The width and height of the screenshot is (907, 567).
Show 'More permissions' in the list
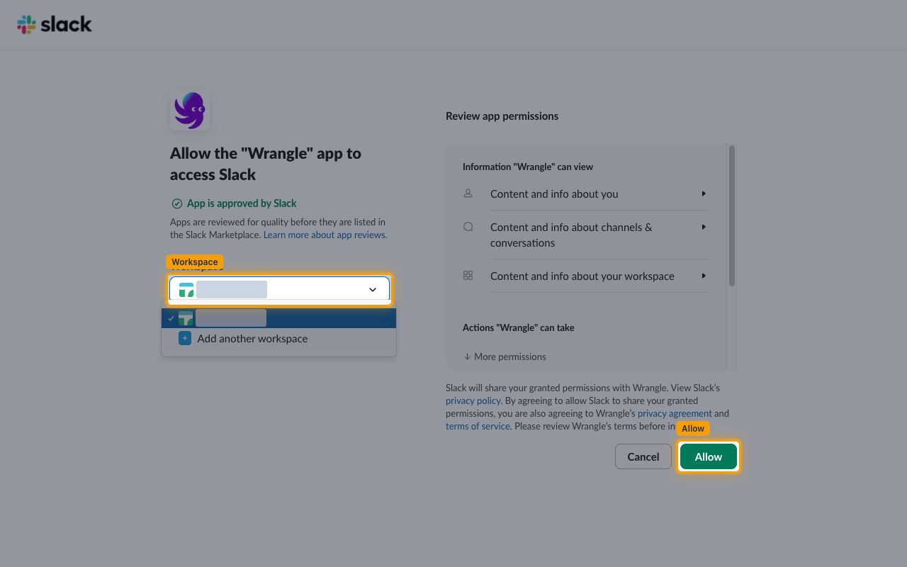pyautogui.click(x=505, y=357)
